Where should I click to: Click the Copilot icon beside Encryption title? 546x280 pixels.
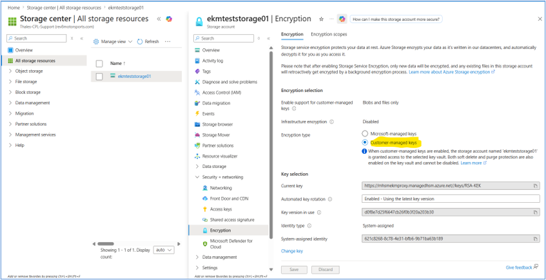click(342, 19)
